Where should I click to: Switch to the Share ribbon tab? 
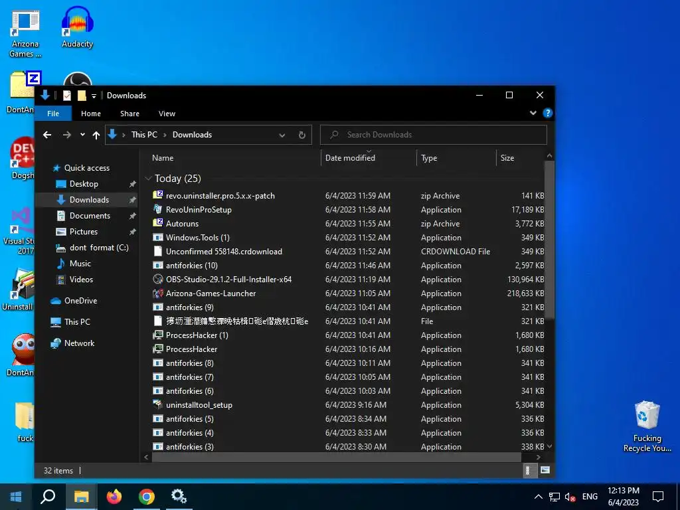point(129,114)
